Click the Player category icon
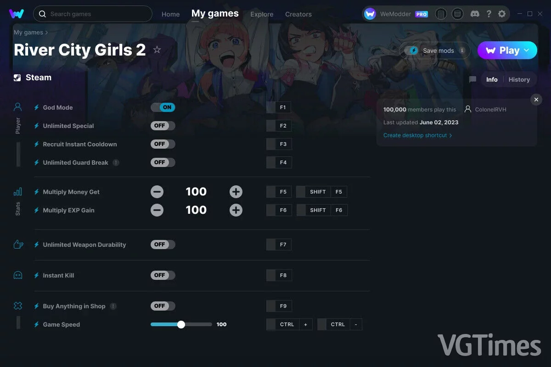Viewport: 551px width, 367px height. tap(18, 107)
